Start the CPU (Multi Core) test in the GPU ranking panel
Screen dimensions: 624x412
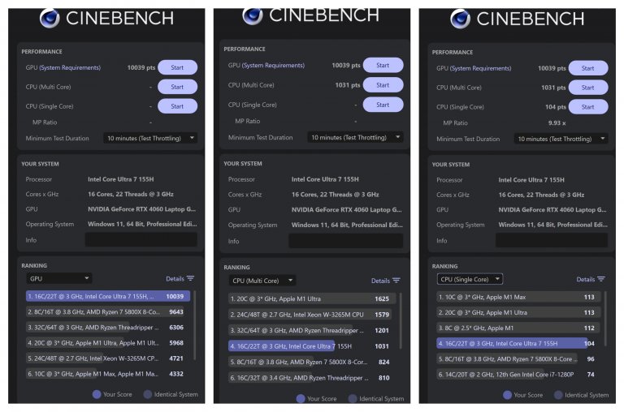177,87
